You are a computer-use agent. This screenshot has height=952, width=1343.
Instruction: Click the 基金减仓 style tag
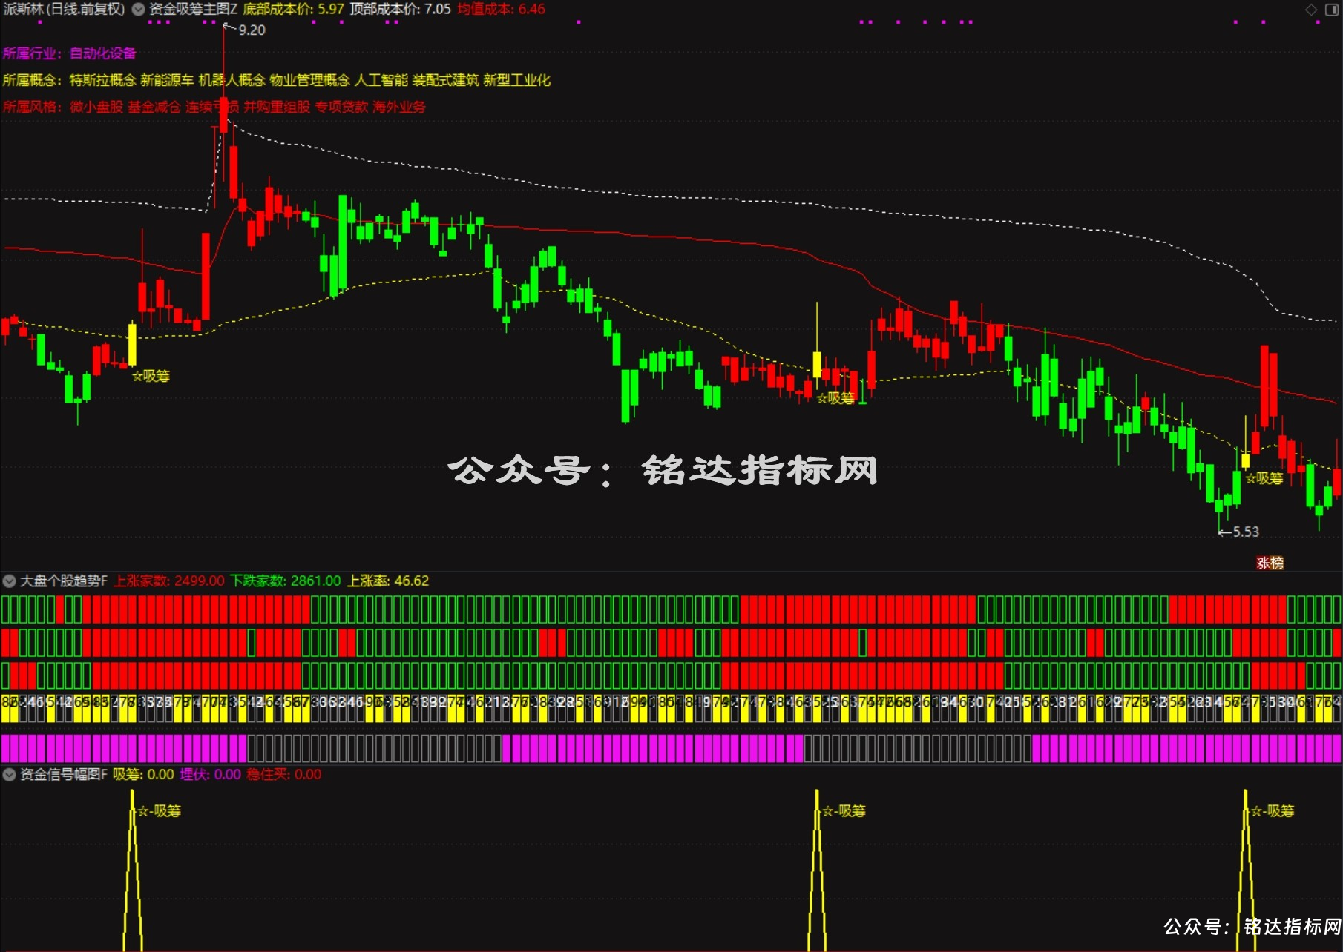pyautogui.click(x=154, y=107)
